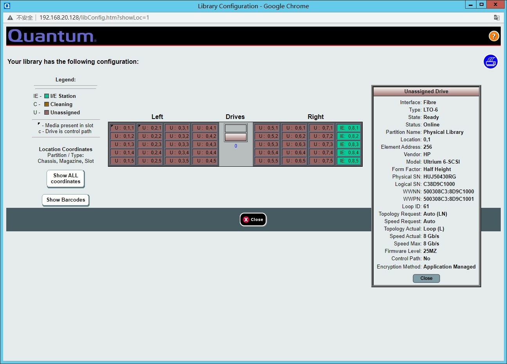Click the Right magazine column heading
Screen dimensions: 507x364
[316, 117]
